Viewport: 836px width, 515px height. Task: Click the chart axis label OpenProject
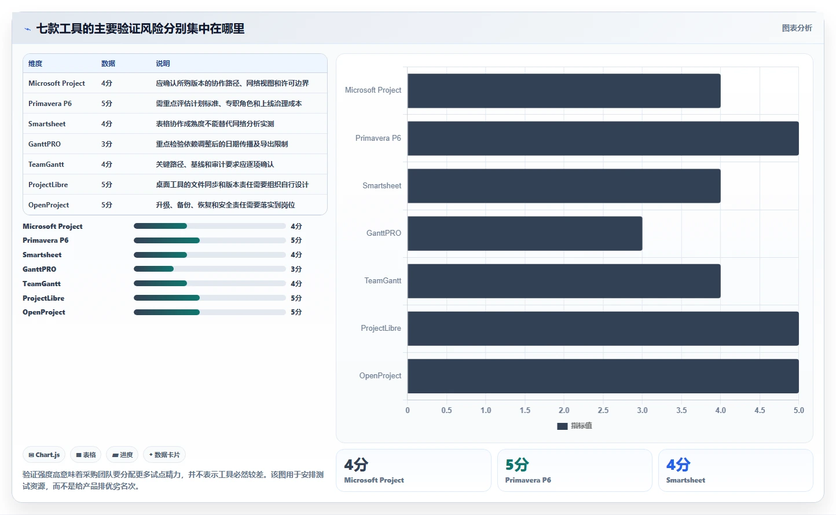click(380, 376)
